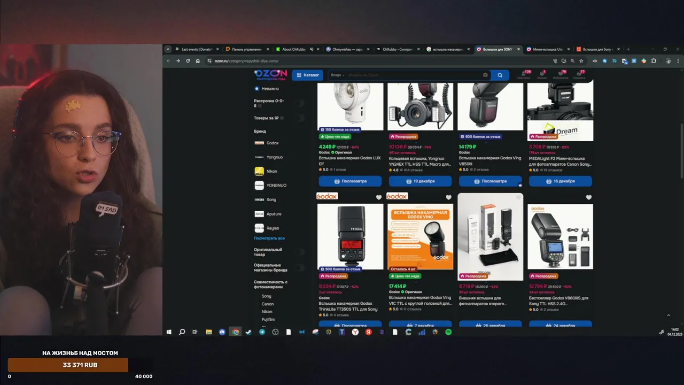Favorite the Godox V860IIIS heart icon
The width and height of the screenshot is (684, 385).
[589, 197]
